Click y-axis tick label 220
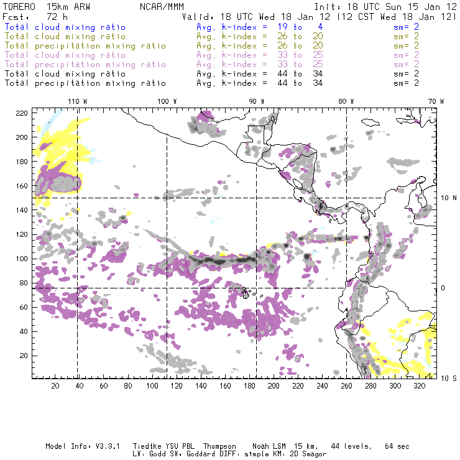The width and height of the screenshot is (460, 460). point(22,113)
